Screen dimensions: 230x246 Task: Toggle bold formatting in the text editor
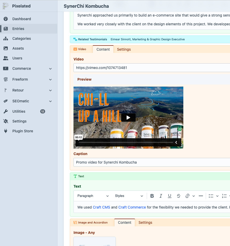point(152,196)
